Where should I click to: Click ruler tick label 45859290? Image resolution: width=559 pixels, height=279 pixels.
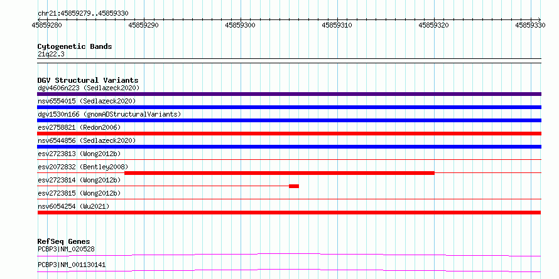[x=144, y=25]
